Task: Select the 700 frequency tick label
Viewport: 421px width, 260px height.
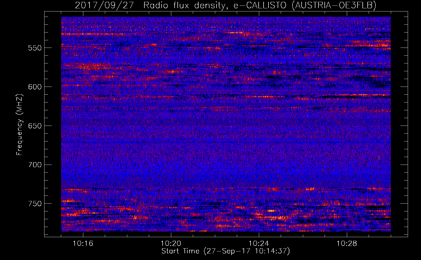Action: pos(35,165)
